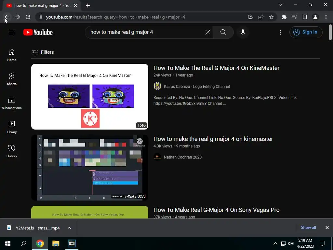Click the address bar URL

[x=115, y=17]
